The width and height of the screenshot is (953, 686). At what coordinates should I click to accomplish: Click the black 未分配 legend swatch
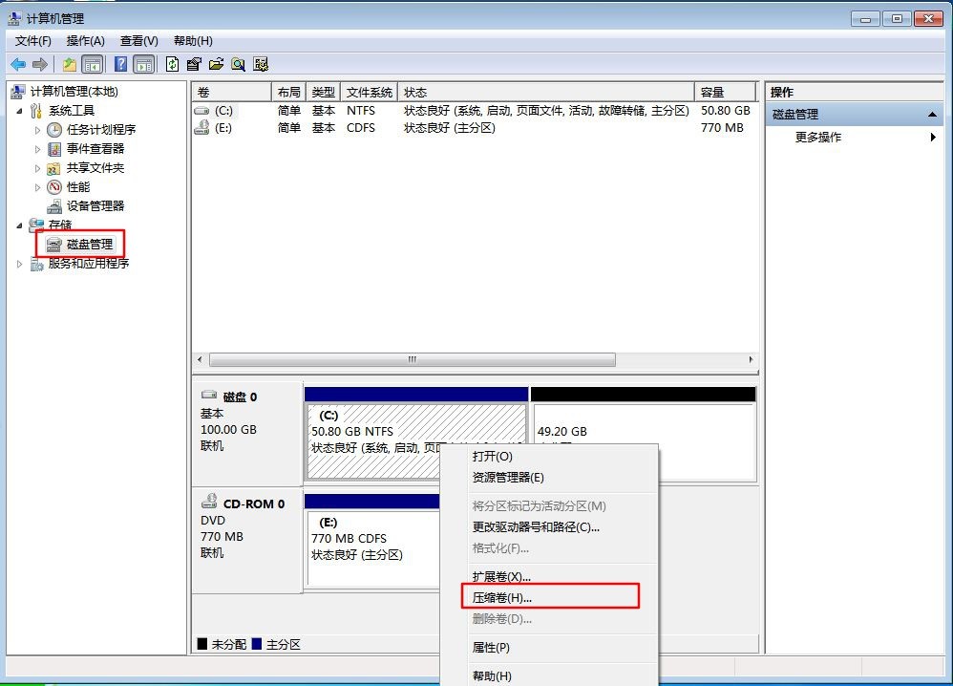202,643
